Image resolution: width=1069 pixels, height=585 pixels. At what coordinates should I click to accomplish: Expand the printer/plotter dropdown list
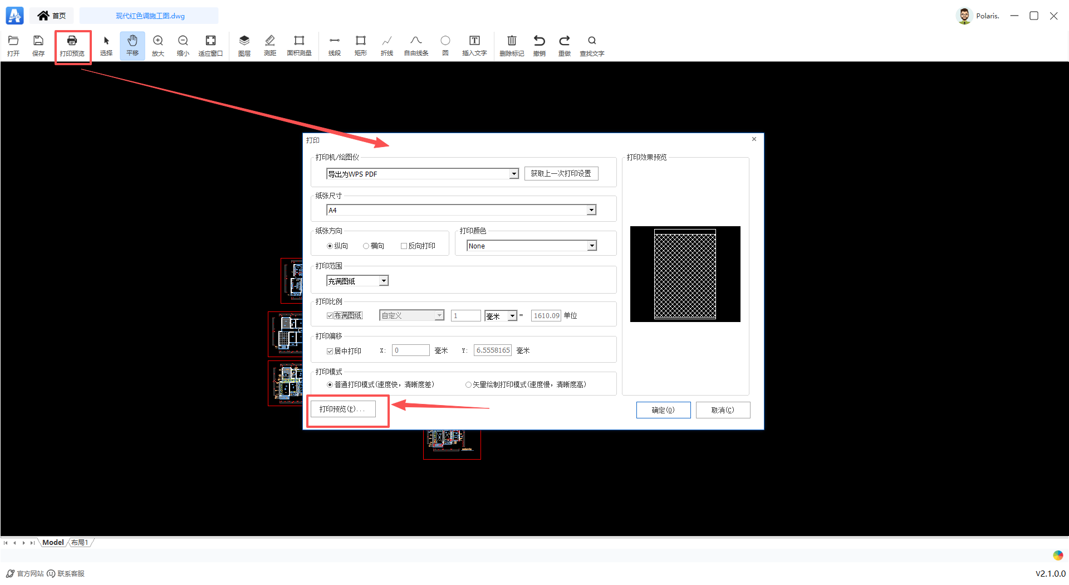514,174
